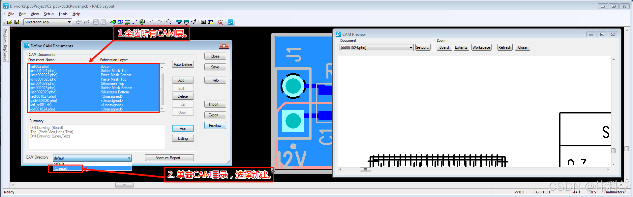Viewport: 633px width, 197px height.
Task: Open the Properties toolbar icon
Action: click(78, 22)
